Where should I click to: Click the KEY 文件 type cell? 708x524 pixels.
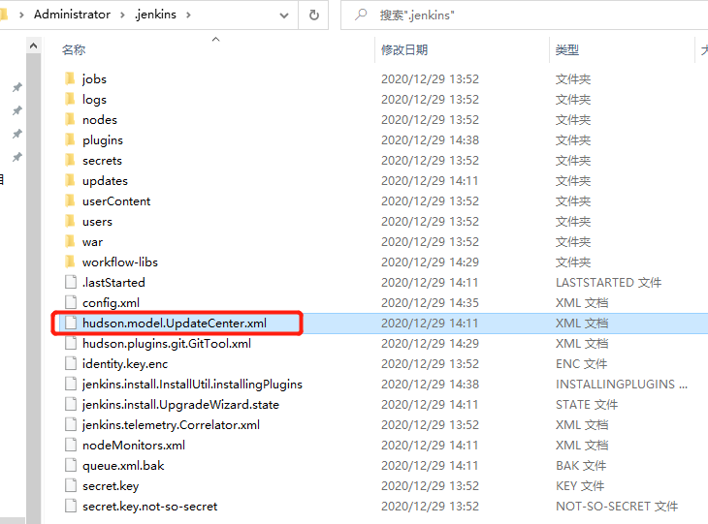(580, 485)
